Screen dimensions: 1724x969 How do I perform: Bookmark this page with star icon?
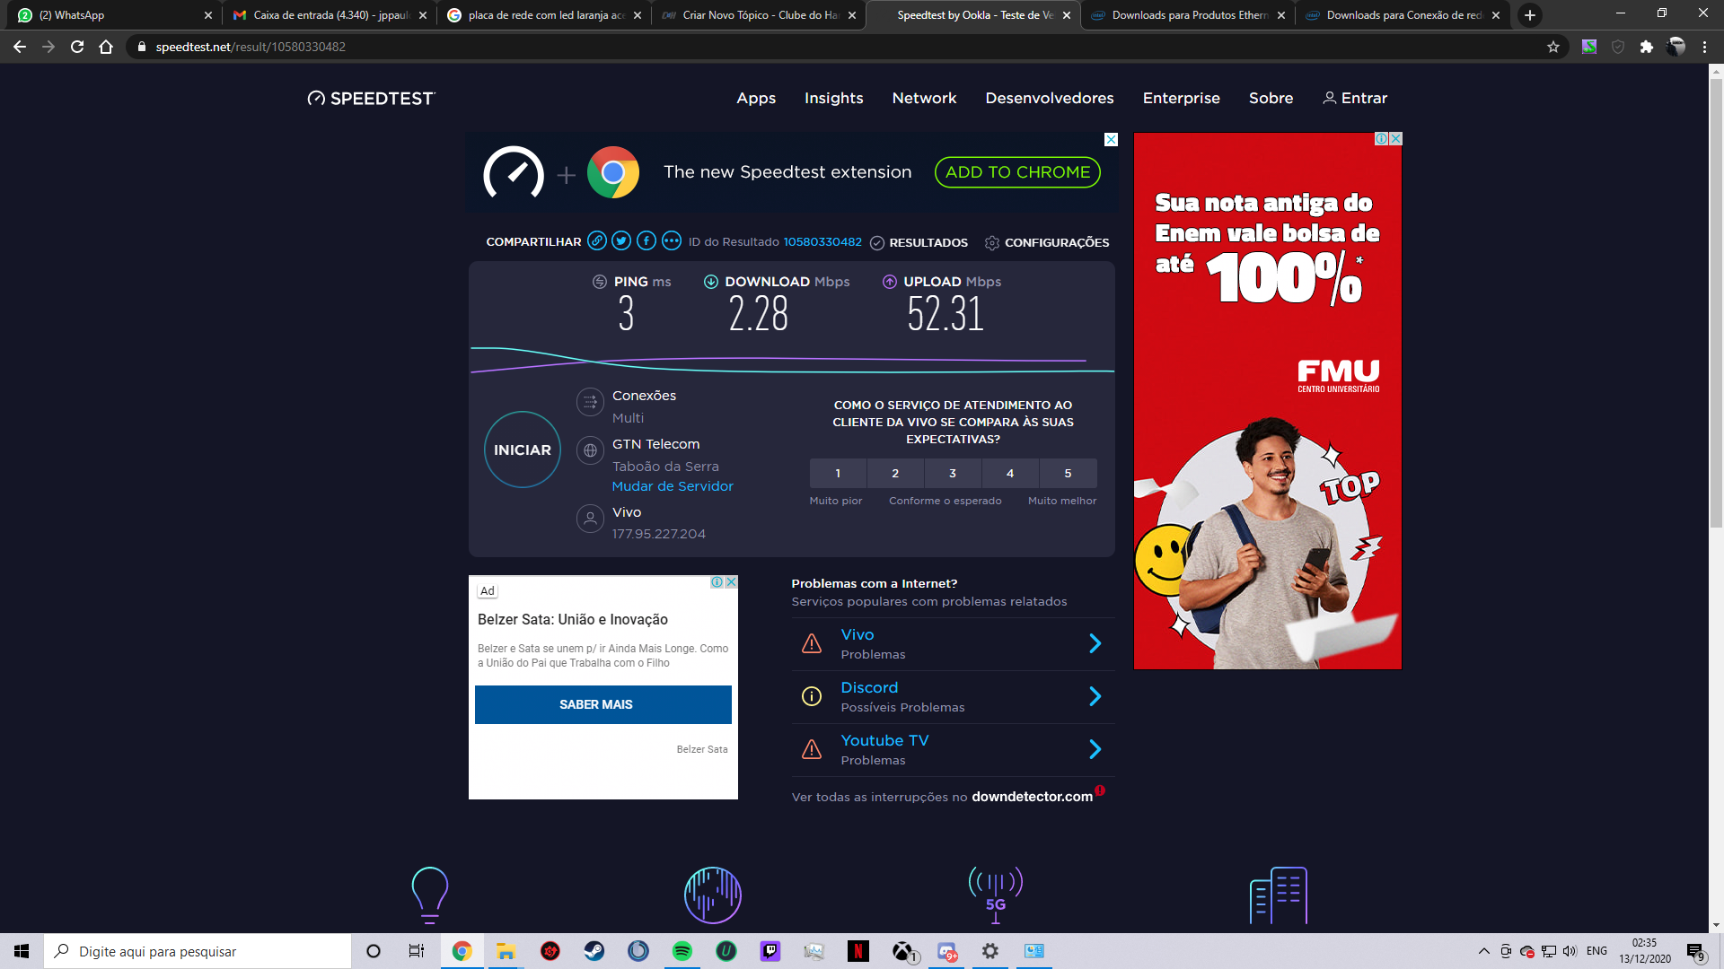(x=1553, y=47)
